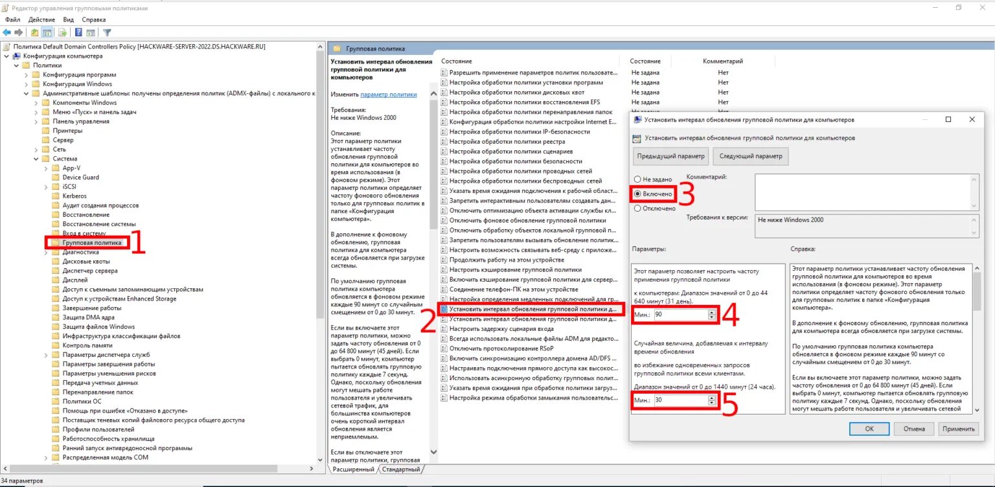Open the Действие menu
Screen dimensions: 995x487
tap(41, 19)
